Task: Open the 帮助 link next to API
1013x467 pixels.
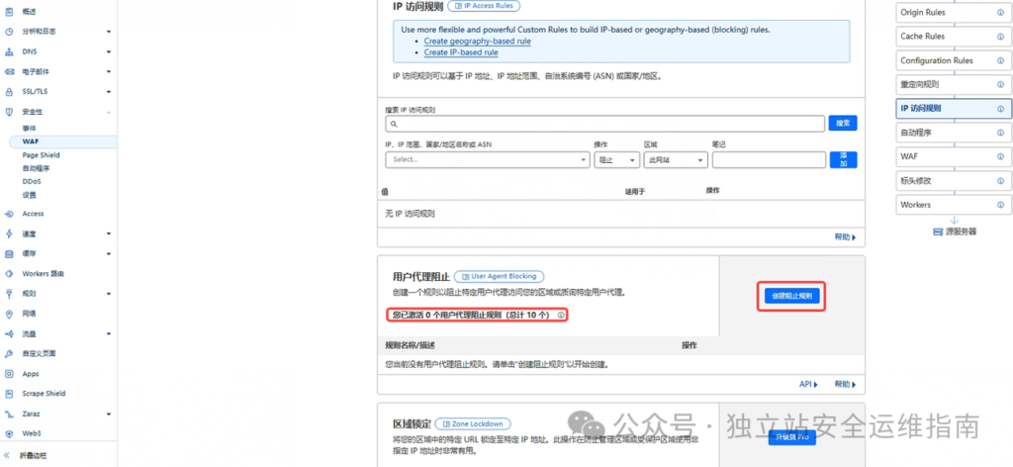Action: 845,384
